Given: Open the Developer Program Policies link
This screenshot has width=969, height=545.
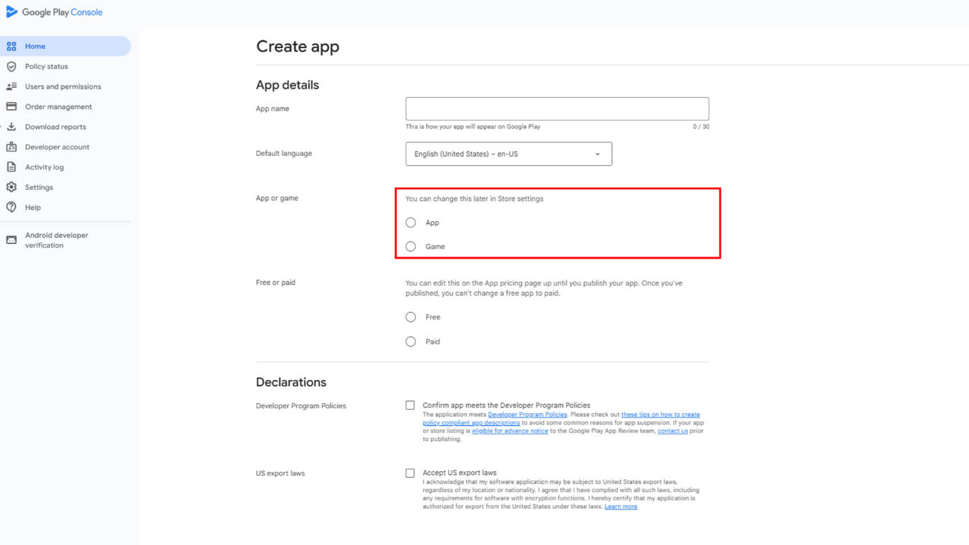Looking at the screenshot, I should pos(527,415).
